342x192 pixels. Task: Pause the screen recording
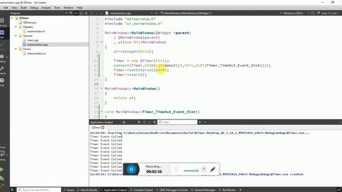131,169
